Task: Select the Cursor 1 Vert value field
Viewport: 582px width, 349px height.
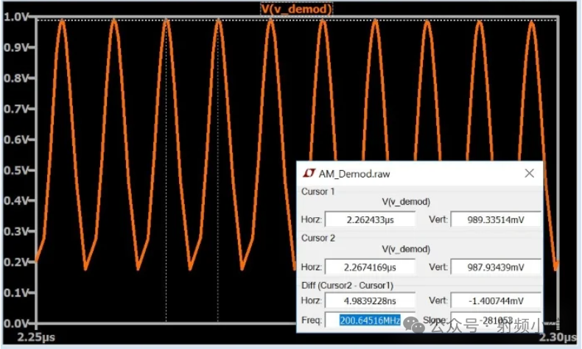Action: point(495,219)
